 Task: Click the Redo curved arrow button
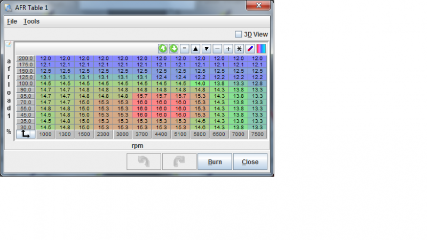179,162
